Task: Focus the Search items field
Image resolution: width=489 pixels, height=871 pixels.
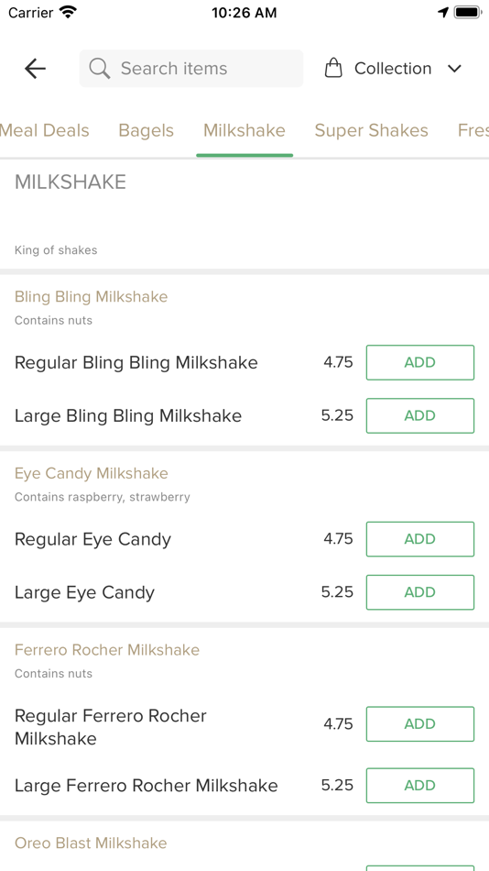Action: tap(191, 69)
